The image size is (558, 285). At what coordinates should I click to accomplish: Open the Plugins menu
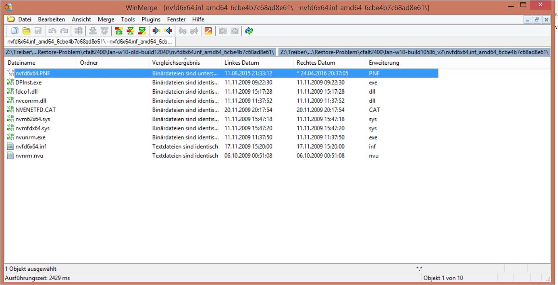pyautogui.click(x=151, y=19)
